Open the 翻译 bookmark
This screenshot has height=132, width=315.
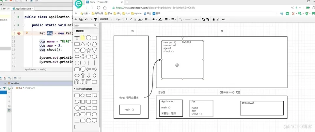[156, 13]
